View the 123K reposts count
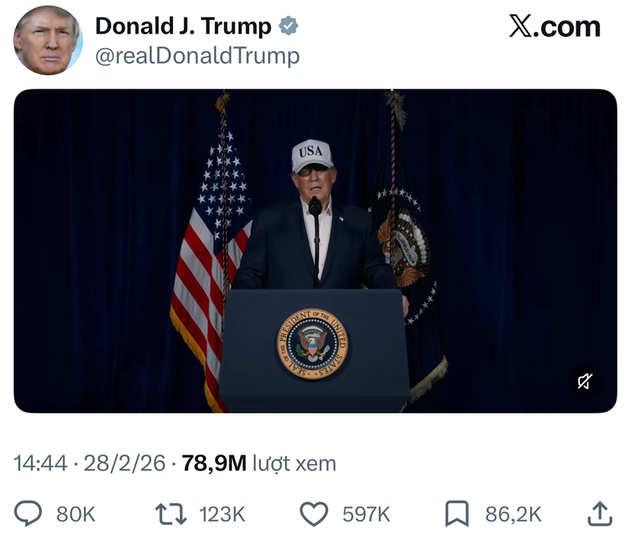 [x=222, y=514]
